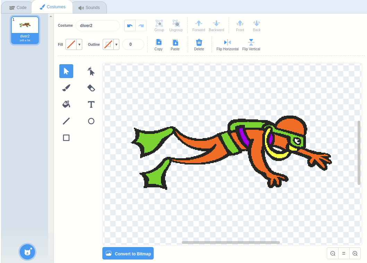Screen dimensions: 367x263
Task: Open the Sounds tab
Action: (x=89, y=8)
